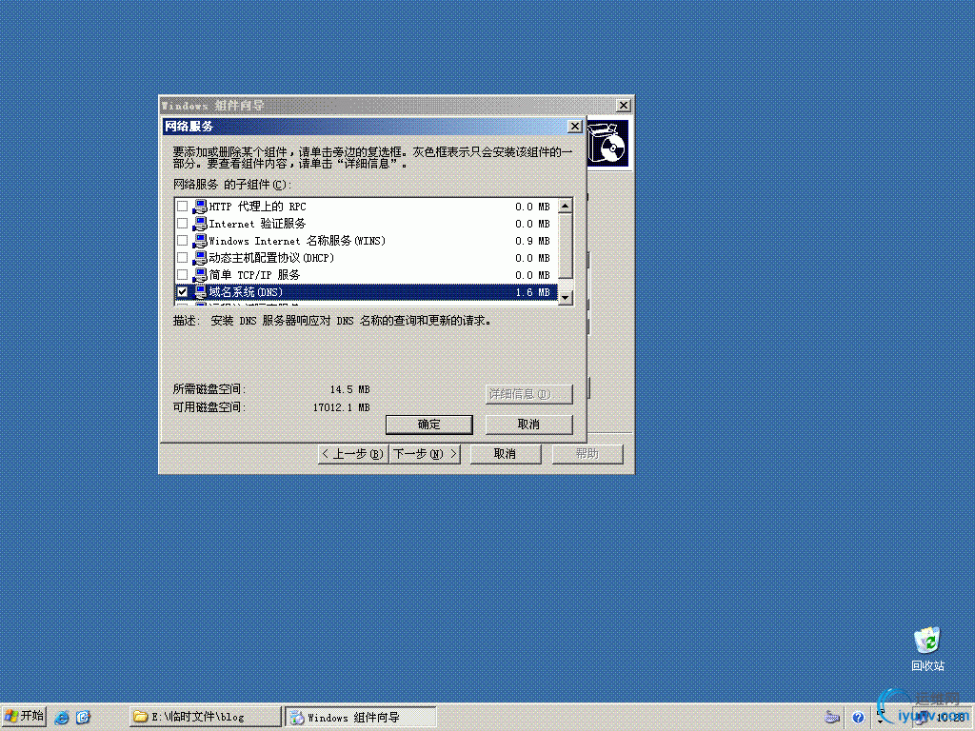
Task: Select Windows Internet 名称服务 (WINS) text
Action: pyautogui.click(x=297, y=241)
